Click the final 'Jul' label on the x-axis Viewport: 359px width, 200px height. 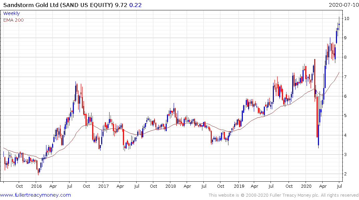(340, 186)
